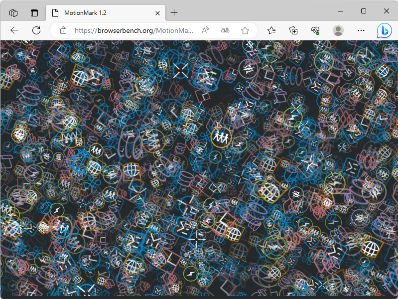The width and height of the screenshot is (398, 299).
Task: Close the Edge browser window
Action: [387, 11]
